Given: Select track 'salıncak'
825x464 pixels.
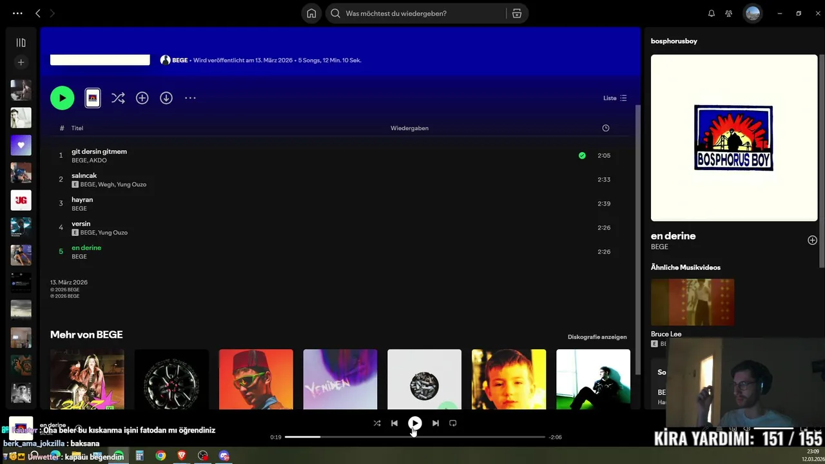Looking at the screenshot, I should (x=84, y=175).
